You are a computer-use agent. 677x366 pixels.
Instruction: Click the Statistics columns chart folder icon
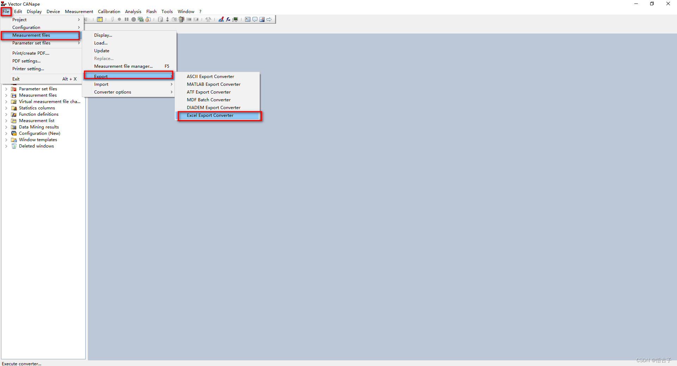pyautogui.click(x=14, y=108)
